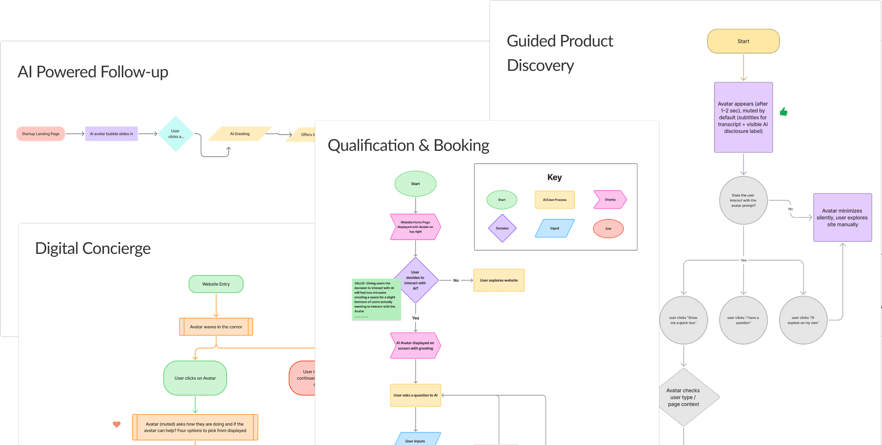Image resolution: width=882 pixels, height=445 pixels.
Task: Select the AI avatar bubble slides in box
Action: [111, 134]
